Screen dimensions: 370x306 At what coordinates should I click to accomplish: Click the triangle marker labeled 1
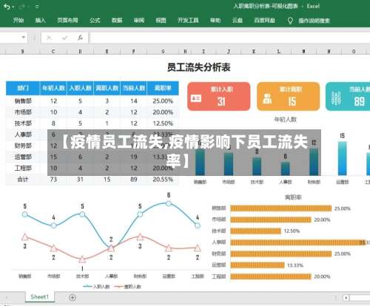coord(82,259)
